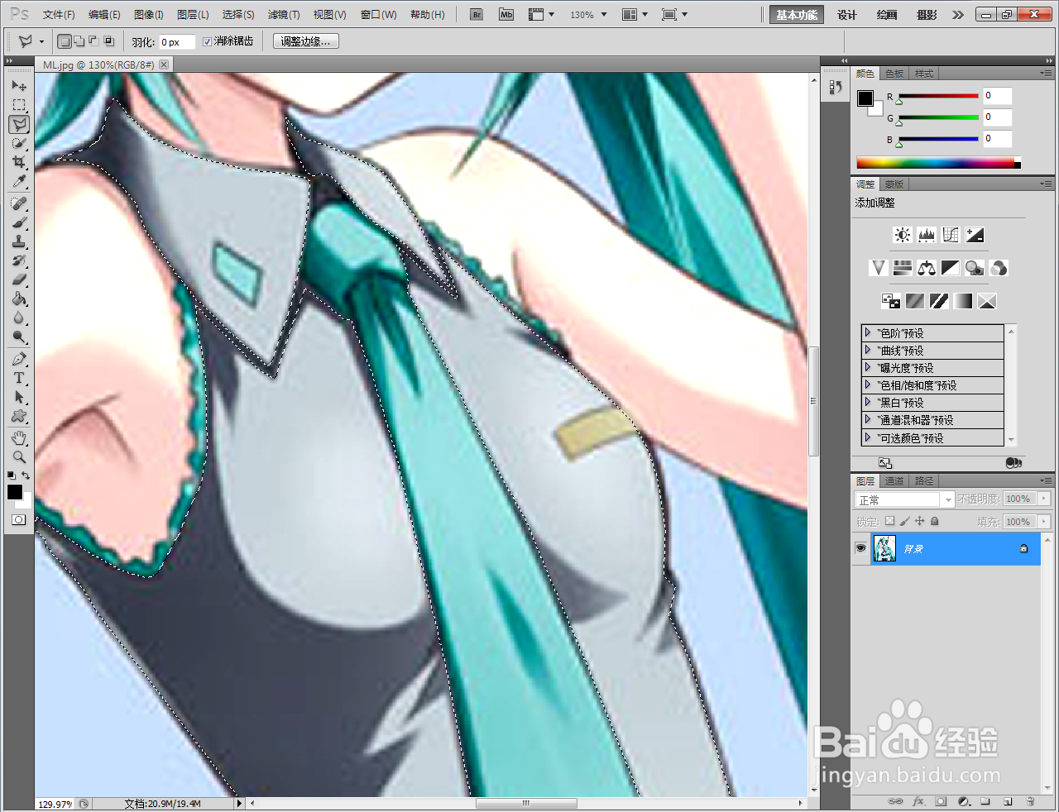Open the zoom level 130% dropdown

[604, 15]
